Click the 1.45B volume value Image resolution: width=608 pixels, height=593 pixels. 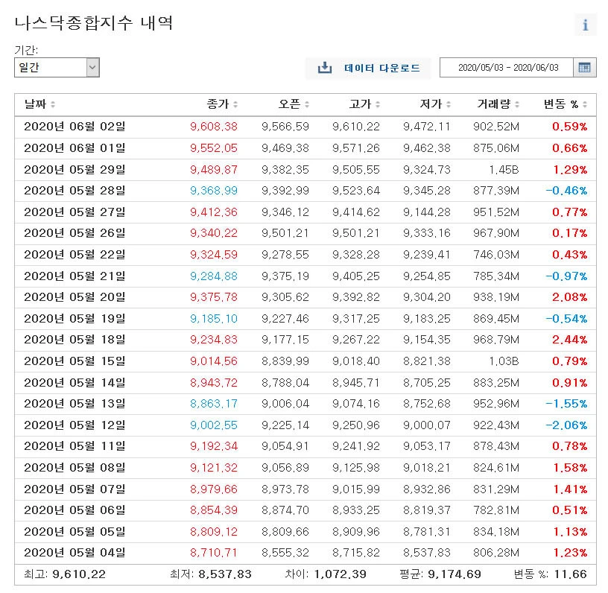click(504, 169)
